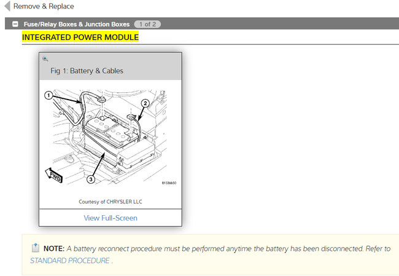Open the View Full-Screen link
The height and width of the screenshot is (276, 399).
[x=110, y=218]
